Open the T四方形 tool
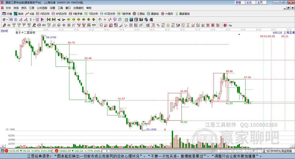Image resolution: width=295 pixels, height=159 pixels. pos(91,14)
